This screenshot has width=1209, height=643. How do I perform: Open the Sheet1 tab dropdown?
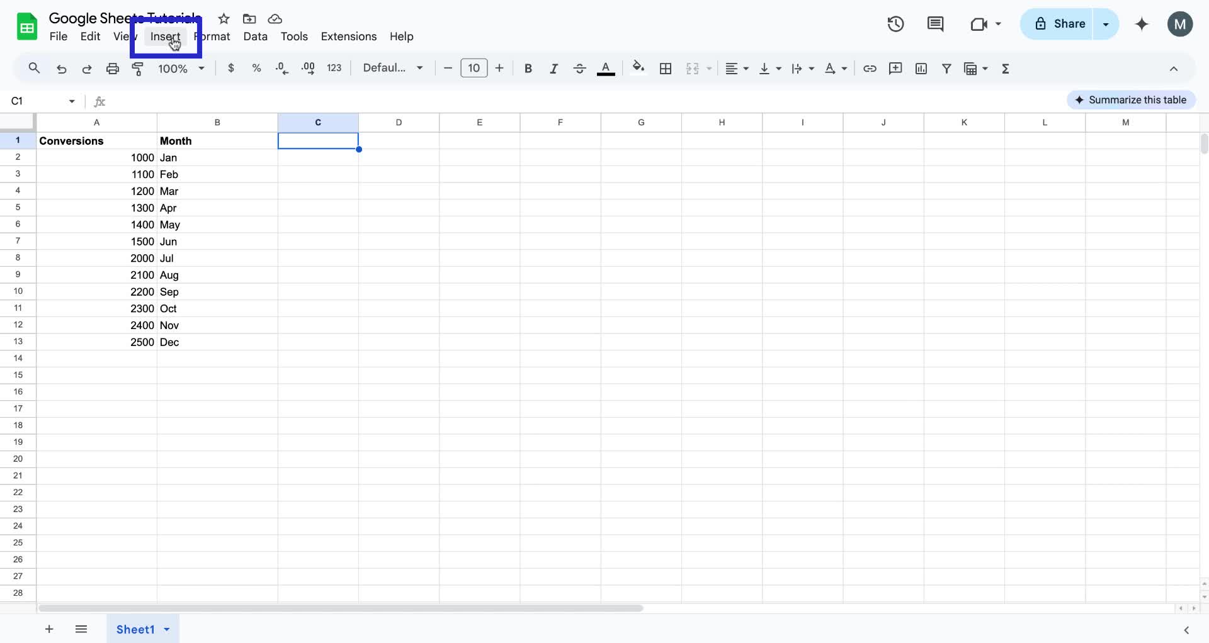pyautogui.click(x=166, y=629)
